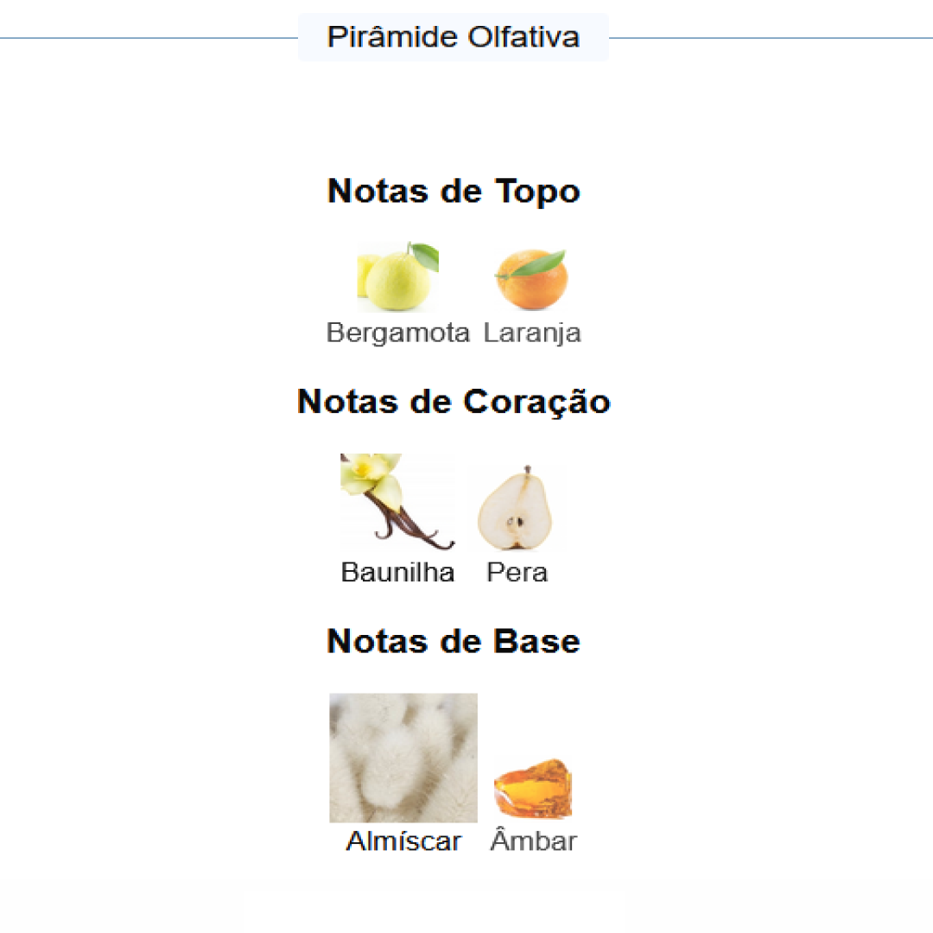Select the Âmbar label

[x=533, y=841]
